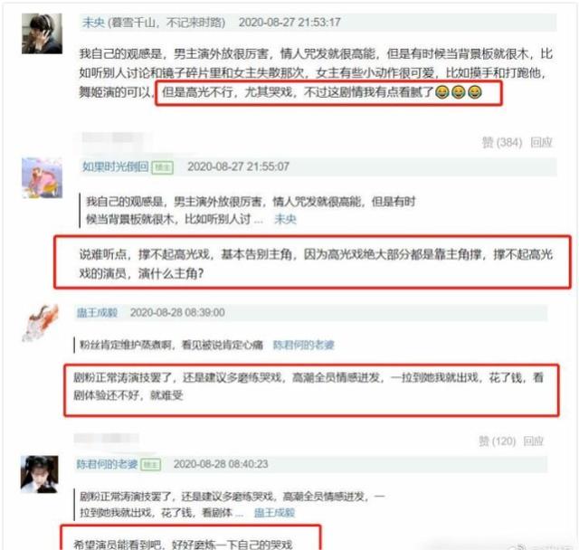Follow quoted author link 未央 after quote

coord(285,219)
